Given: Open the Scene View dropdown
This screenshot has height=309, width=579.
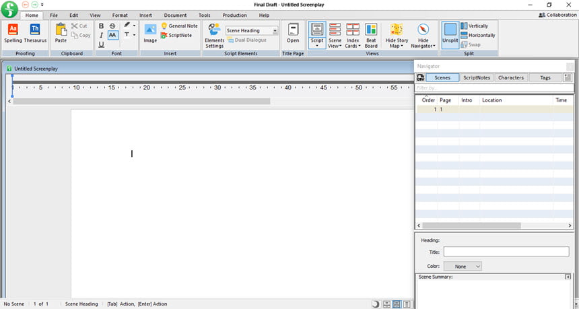Looking at the screenshot, I should click(x=335, y=35).
